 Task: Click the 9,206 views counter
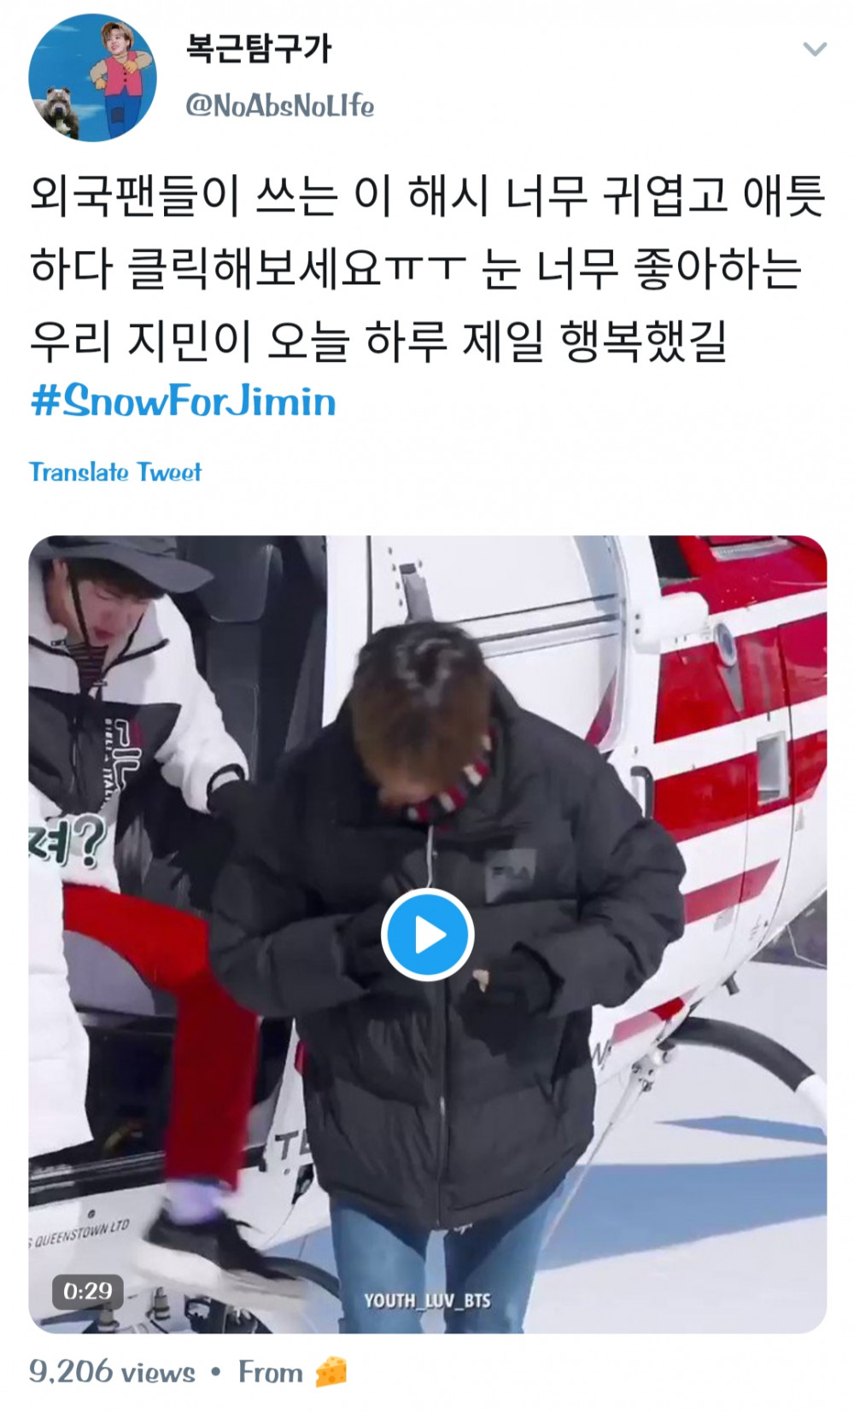[x=112, y=1372]
